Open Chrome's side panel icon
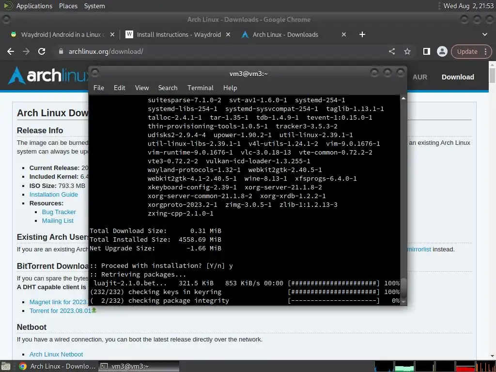The width and height of the screenshot is (496, 372). point(426,51)
